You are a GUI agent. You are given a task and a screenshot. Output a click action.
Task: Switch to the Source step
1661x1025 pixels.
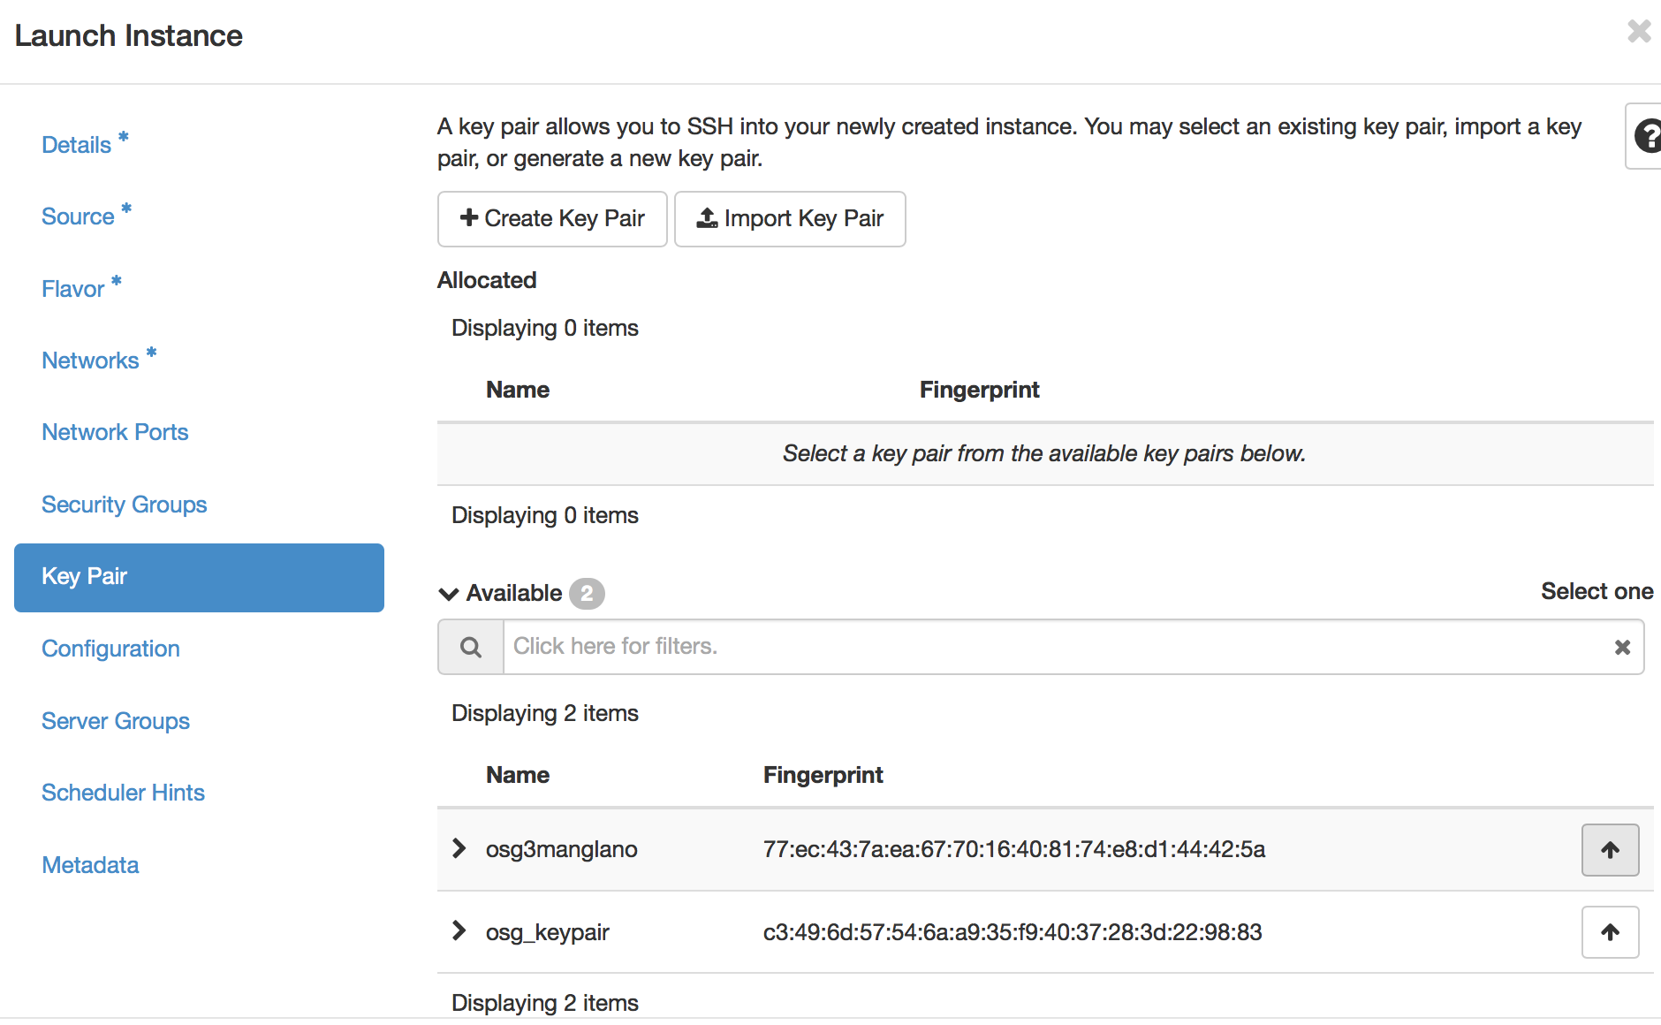(78, 216)
